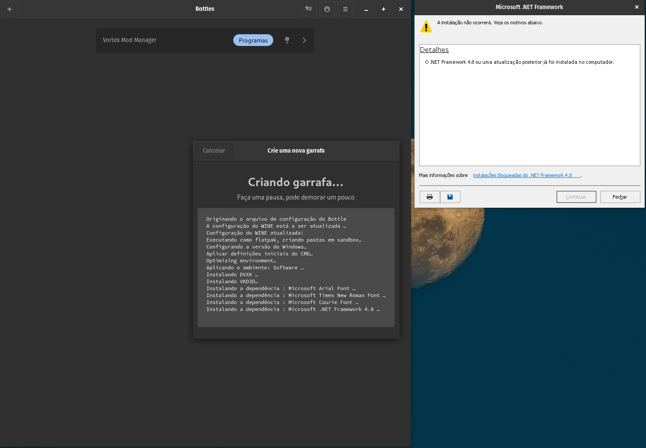The height and width of the screenshot is (448, 646).
Task: Print the .NET Framework details
Action: click(430, 196)
